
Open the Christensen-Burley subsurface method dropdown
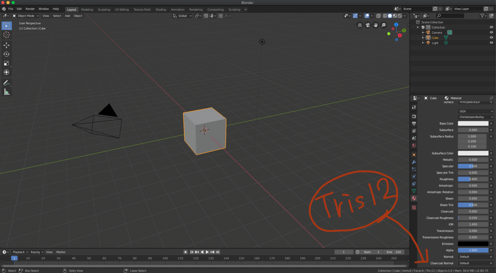tap(476, 117)
